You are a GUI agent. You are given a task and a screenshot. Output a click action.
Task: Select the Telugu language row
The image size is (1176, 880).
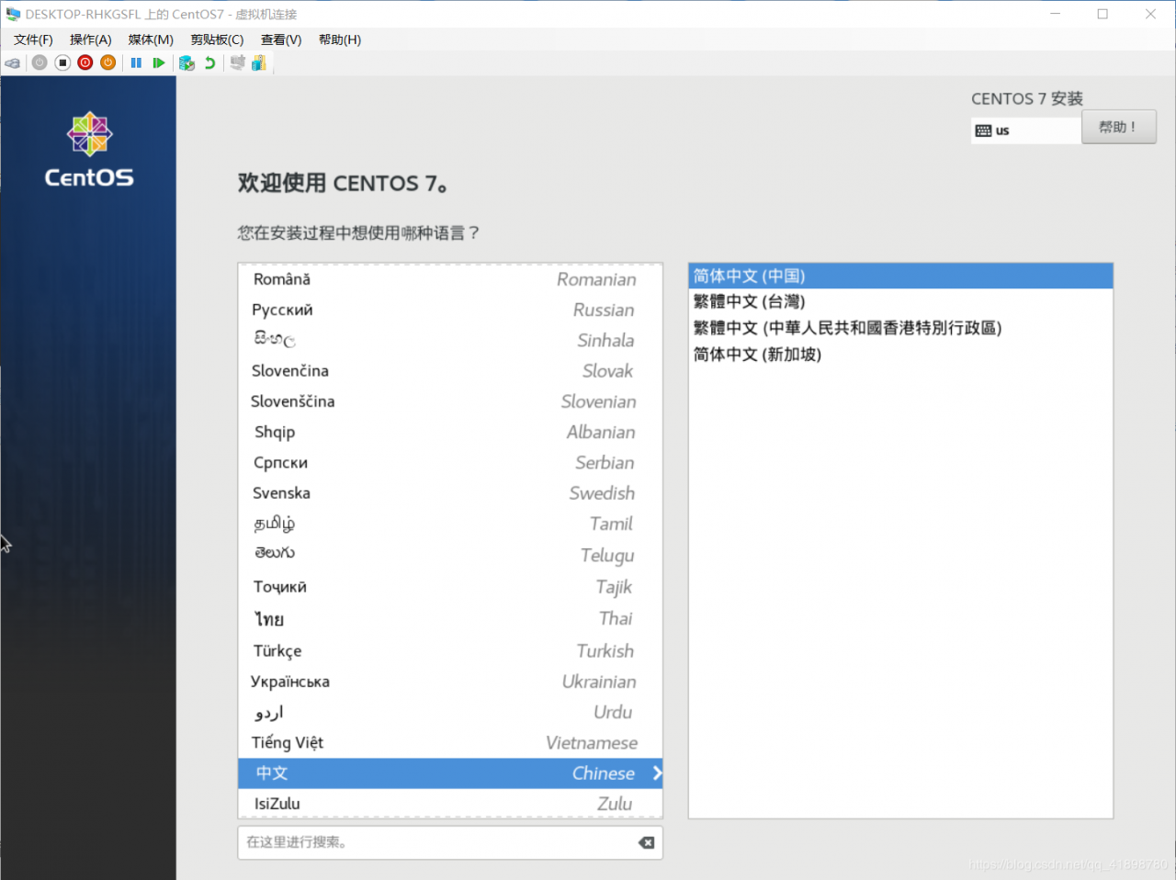[x=450, y=555]
